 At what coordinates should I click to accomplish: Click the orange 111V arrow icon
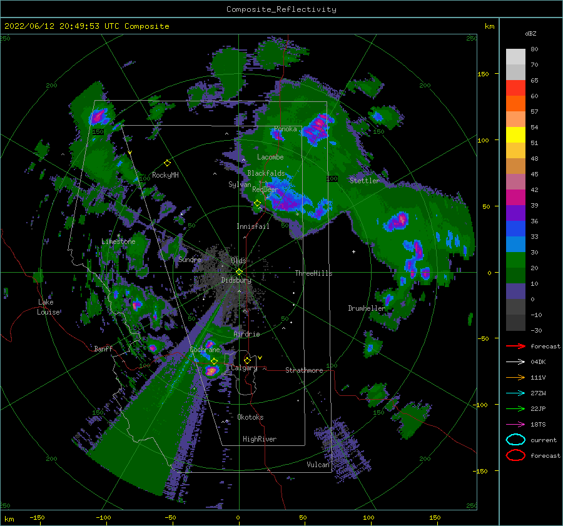pos(515,377)
